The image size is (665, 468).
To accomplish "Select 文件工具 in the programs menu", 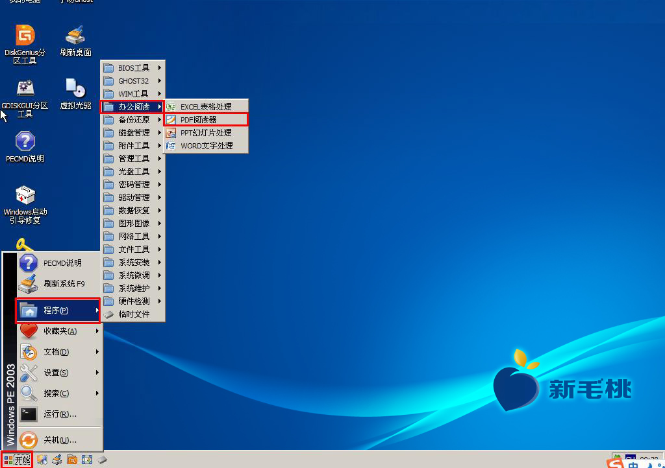I will click(x=132, y=250).
